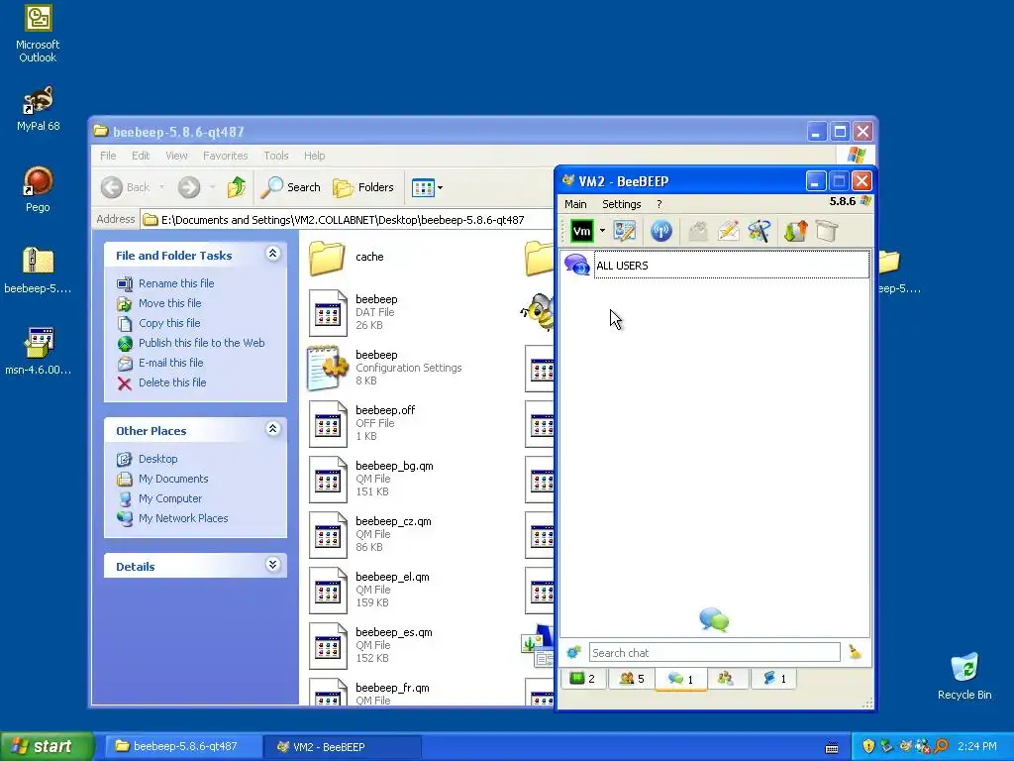
Task: Open My Computer under Other Places
Action: (x=170, y=498)
